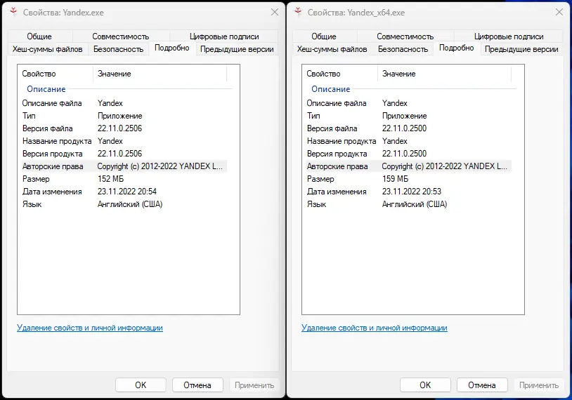The image size is (572, 400).
Task: Close the Yandex.exe properties window
Action: click(274, 12)
